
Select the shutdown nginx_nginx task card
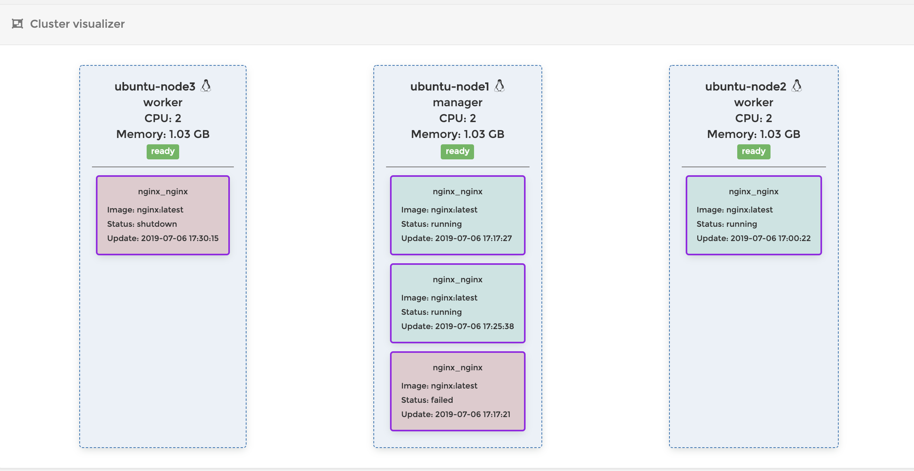coord(163,215)
